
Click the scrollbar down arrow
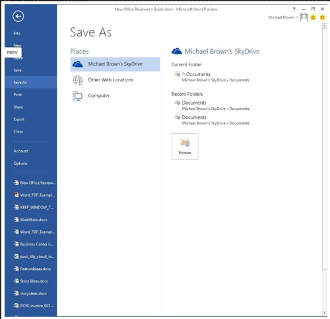324,313
